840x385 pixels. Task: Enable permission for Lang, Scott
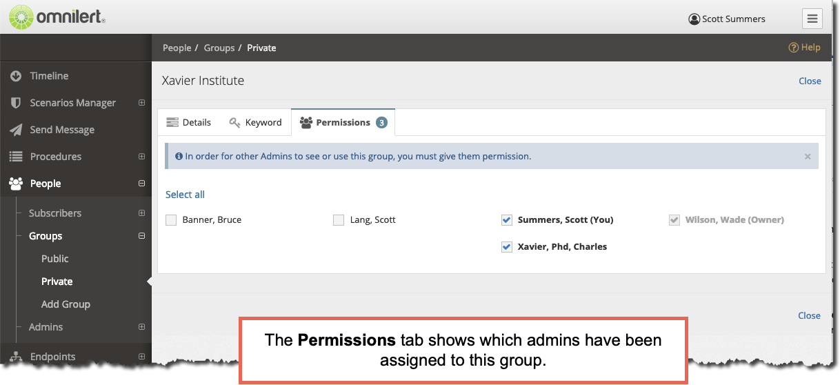[339, 220]
